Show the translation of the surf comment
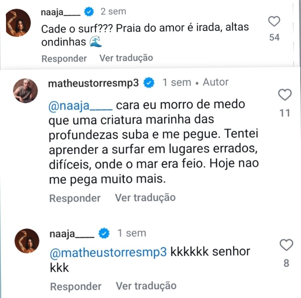Image resolution: width=301 pixels, height=298 pixels. point(126,58)
